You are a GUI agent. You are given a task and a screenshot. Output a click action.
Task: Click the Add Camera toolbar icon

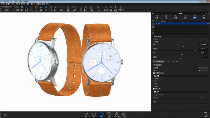[x=68, y=8]
